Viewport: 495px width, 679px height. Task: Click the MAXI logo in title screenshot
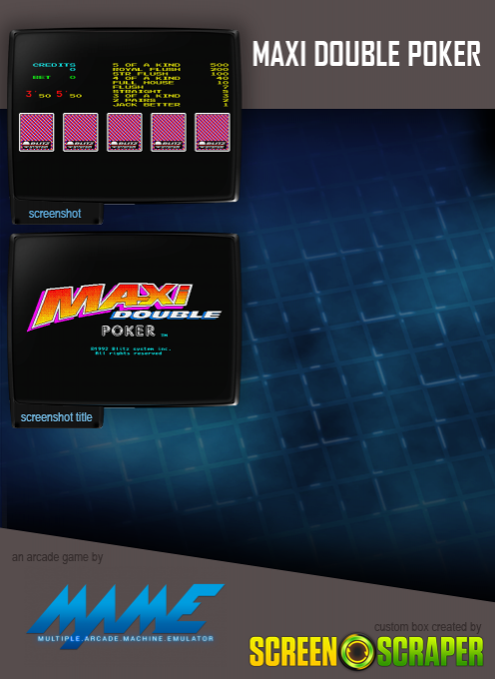111,306
